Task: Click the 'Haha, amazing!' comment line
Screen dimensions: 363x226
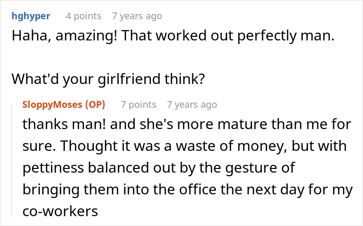Action: pos(173,36)
